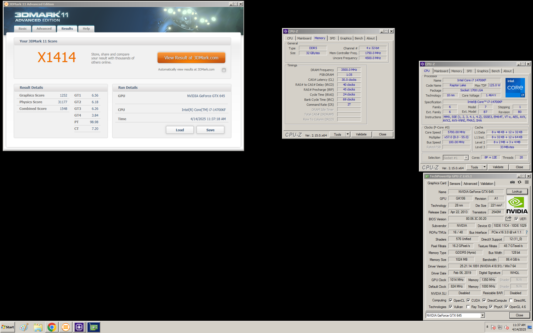The width and height of the screenshot is (533, 333).
Task: Toggle the Ray Tracing checkbox
Action: click(468, 307)
